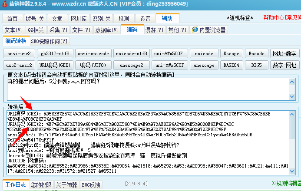Click the BASE64 button
The image size is (301, 191).
click(x=232, y=65)
